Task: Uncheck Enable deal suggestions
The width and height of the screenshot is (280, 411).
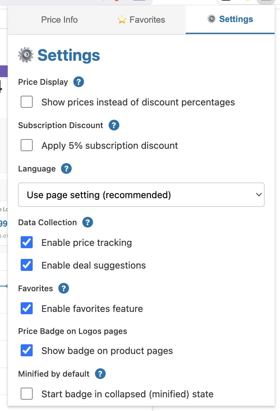Action: (x=27, y=265)
